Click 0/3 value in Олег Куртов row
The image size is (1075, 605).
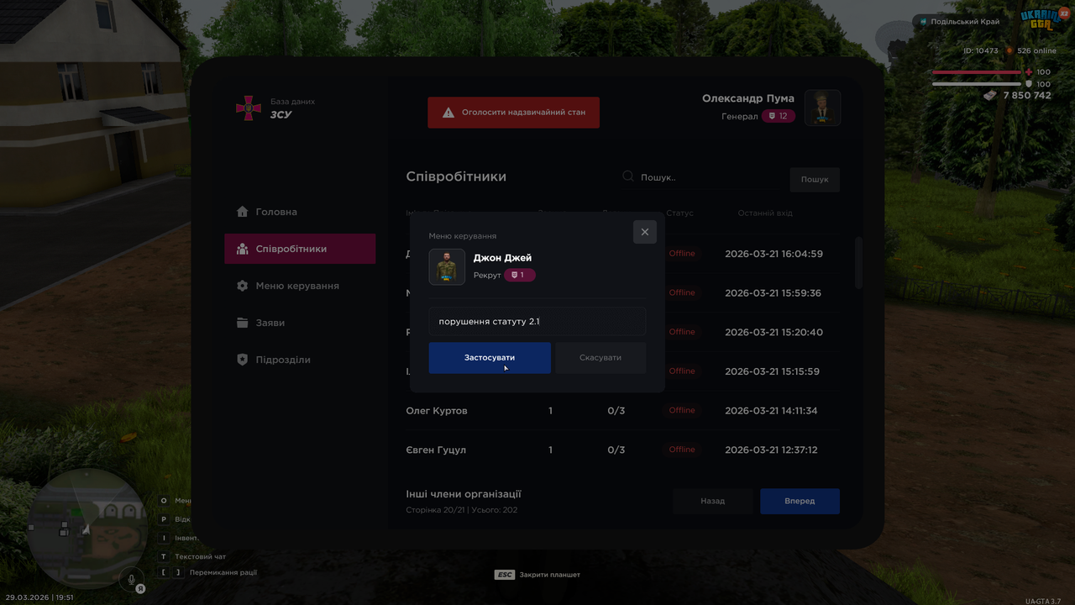tap(616, 411)
